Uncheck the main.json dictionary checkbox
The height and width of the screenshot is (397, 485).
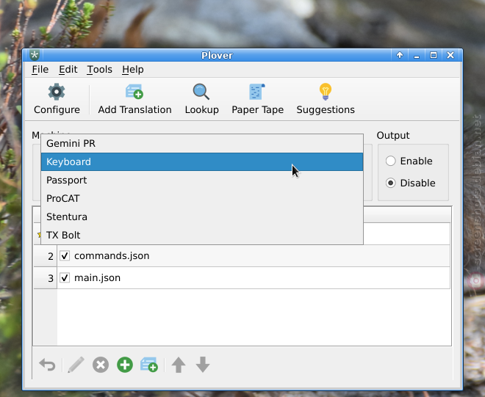[x=65, y=277]
